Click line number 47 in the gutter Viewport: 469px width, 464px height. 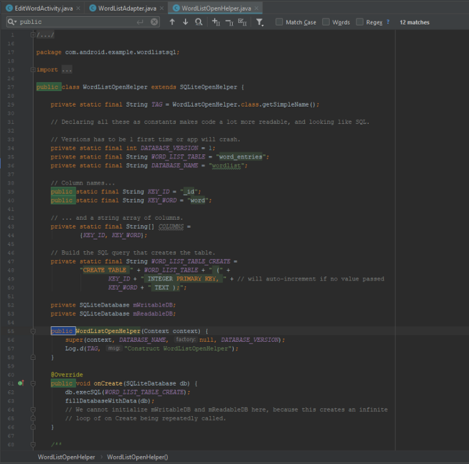tap(11, 262)
